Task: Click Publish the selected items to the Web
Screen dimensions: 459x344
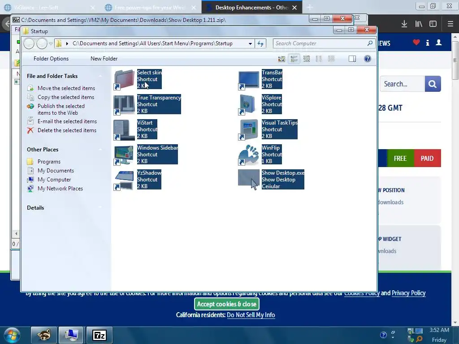Action: click(61, 109)
